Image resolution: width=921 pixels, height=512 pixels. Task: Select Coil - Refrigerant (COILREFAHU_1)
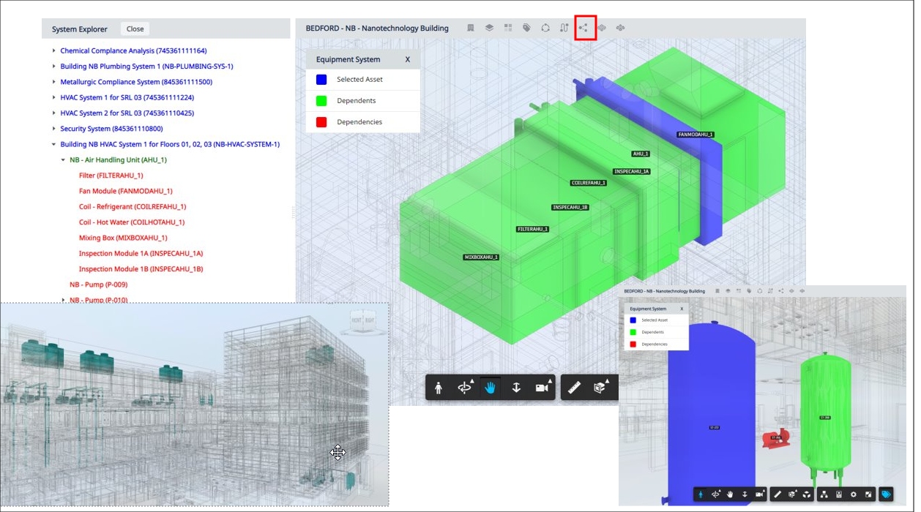[133, 206]
